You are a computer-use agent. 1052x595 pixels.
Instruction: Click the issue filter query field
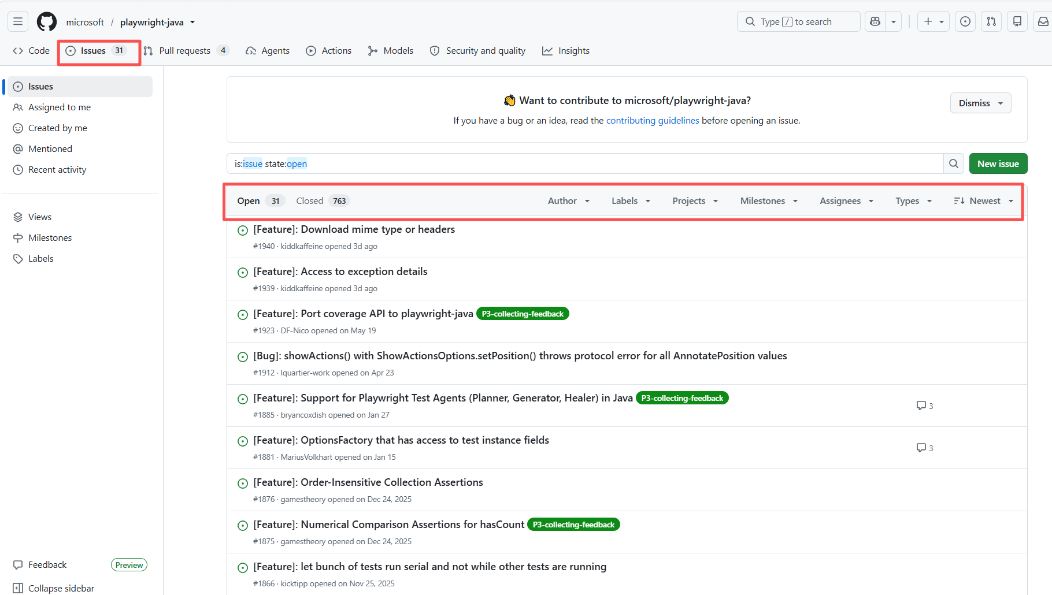pos(585,163)
